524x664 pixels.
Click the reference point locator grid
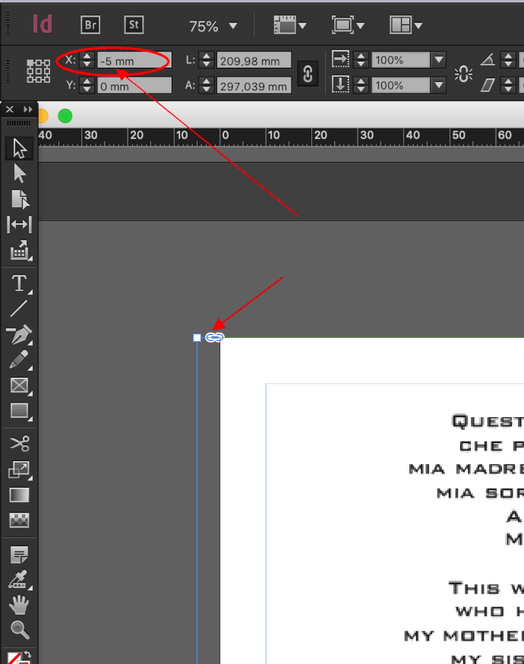click(x=39, y=71)
